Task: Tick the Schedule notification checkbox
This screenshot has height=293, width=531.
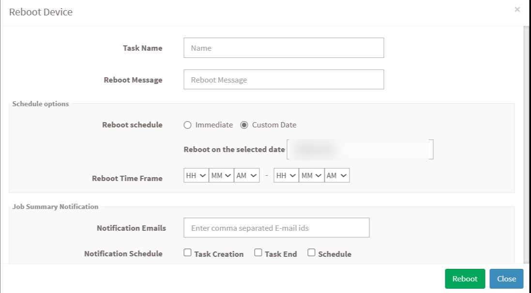Action: 312,252
